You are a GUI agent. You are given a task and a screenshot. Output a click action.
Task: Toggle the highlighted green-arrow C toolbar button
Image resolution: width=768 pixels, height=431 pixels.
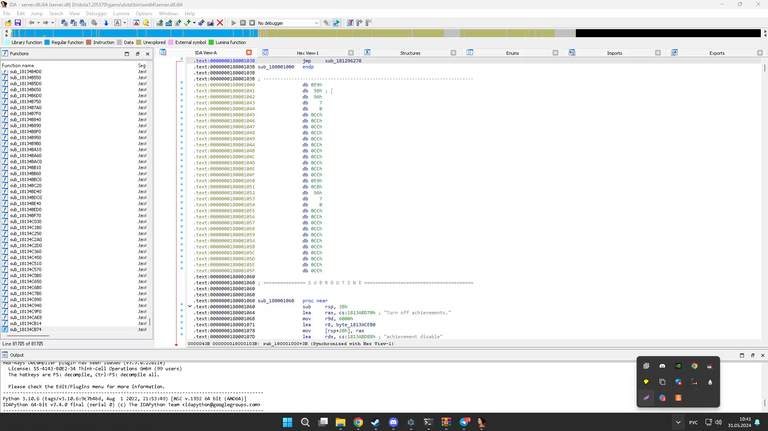tap(336, 23)
